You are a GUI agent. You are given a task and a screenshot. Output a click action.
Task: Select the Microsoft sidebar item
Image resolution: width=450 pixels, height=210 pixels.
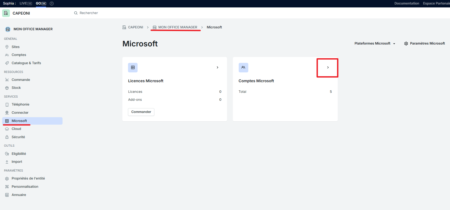[x=32, y=121]
